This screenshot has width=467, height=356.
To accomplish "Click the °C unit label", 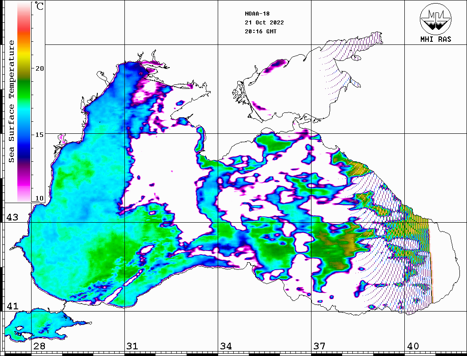I will [39, 6].
